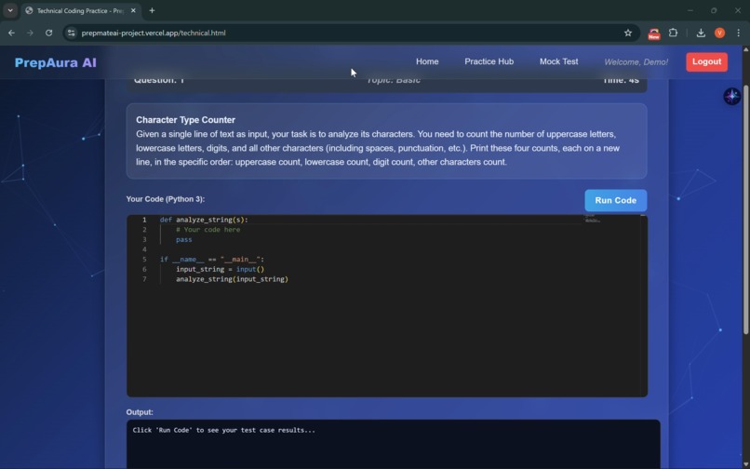This screenshot has width=750, height=469.
Task: Click the 'Welcome, Demo!' text
Action: point(636,62)
